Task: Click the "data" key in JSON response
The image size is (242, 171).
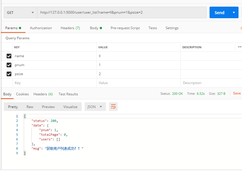Action: (37, 125)
